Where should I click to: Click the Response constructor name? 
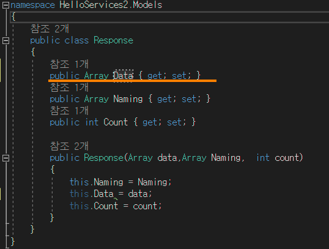coord(103,158)
